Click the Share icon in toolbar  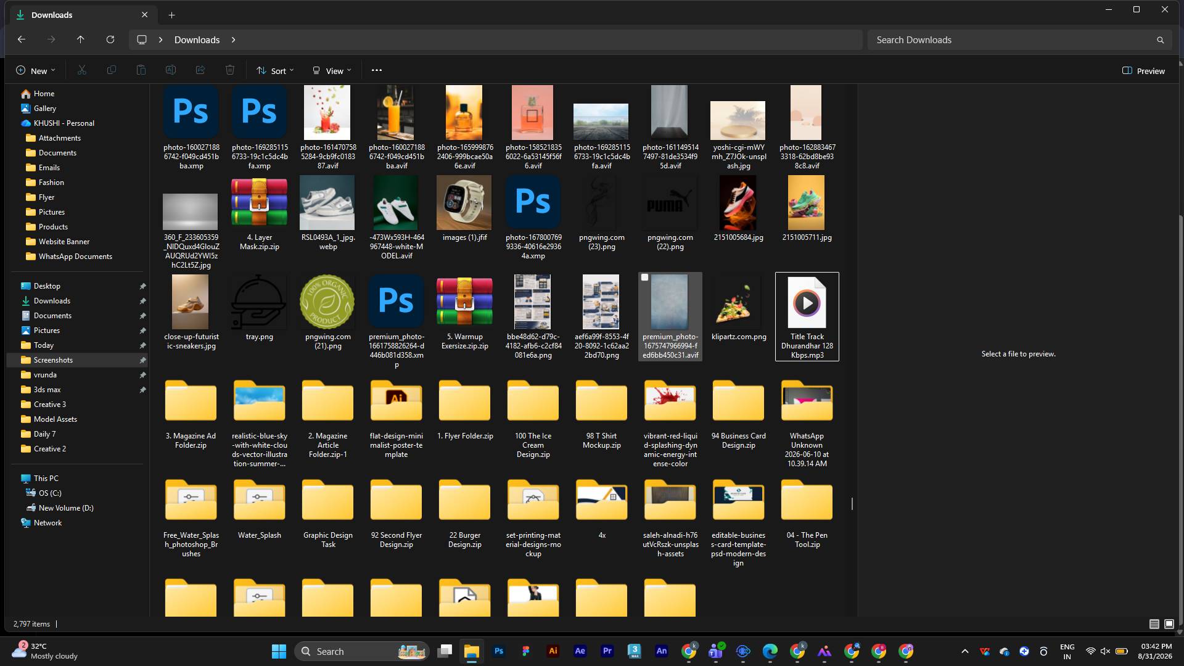click(x=200, y=70)
